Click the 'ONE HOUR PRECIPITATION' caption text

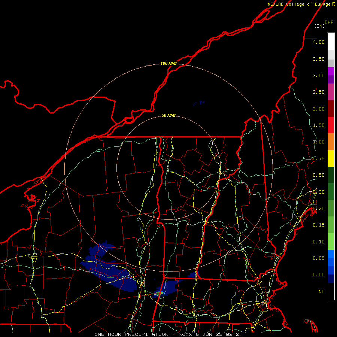click(131, 334)
